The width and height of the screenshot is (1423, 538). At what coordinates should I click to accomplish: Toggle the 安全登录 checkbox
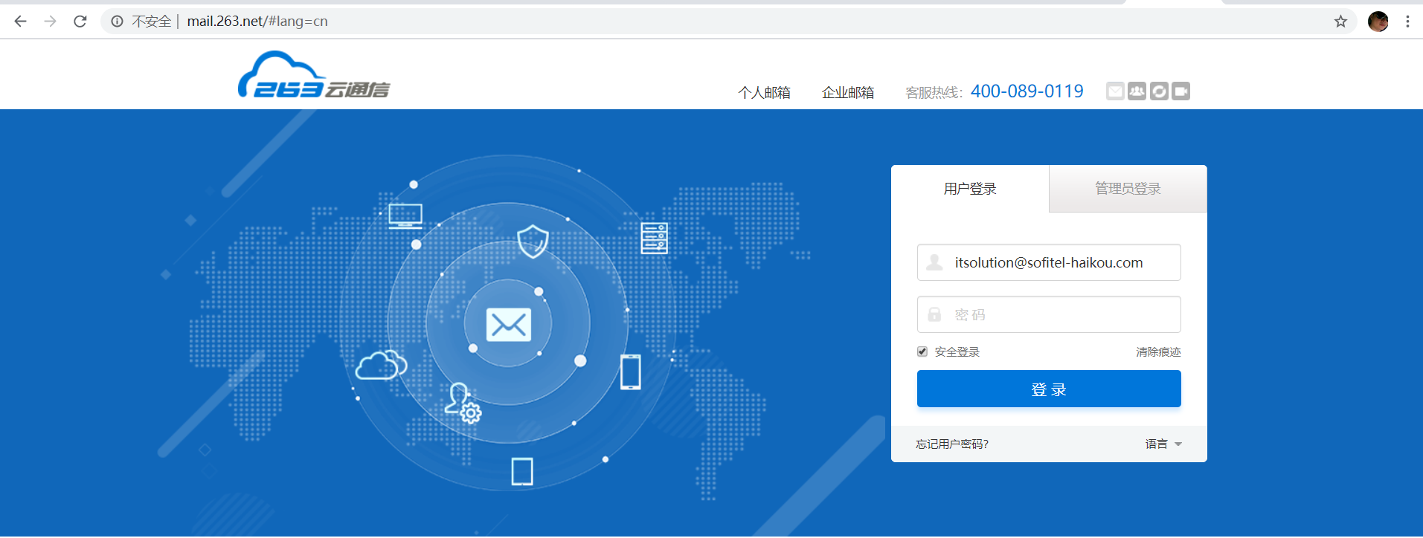(x=922, y=351)
